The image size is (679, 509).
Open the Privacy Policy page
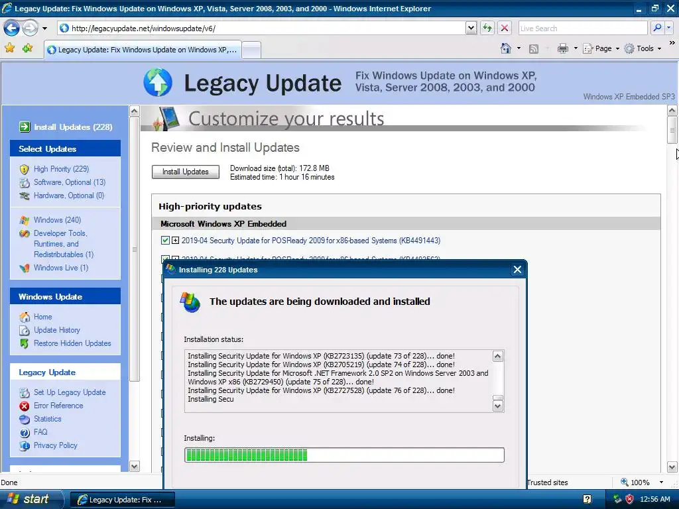(56, 445)
